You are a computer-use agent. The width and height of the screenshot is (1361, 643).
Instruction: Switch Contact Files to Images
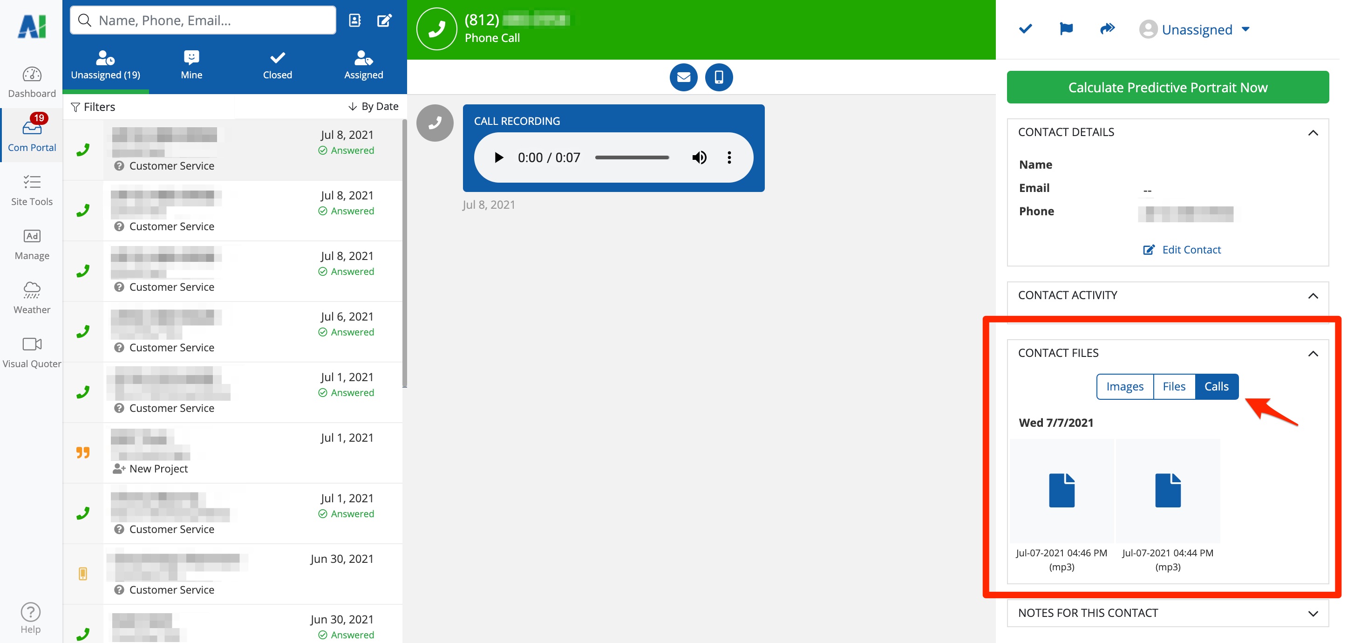1124,386
